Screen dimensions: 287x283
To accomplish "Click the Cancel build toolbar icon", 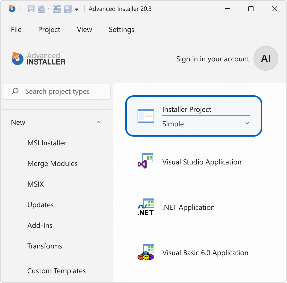I will coord(57,9).
